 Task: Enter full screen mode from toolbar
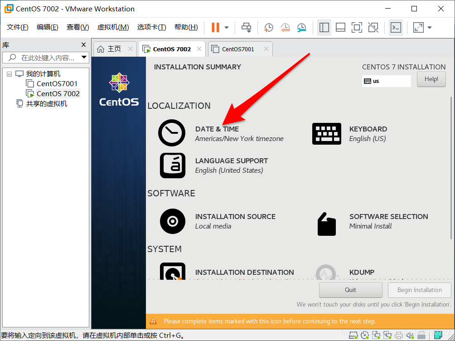pos(357,27)
